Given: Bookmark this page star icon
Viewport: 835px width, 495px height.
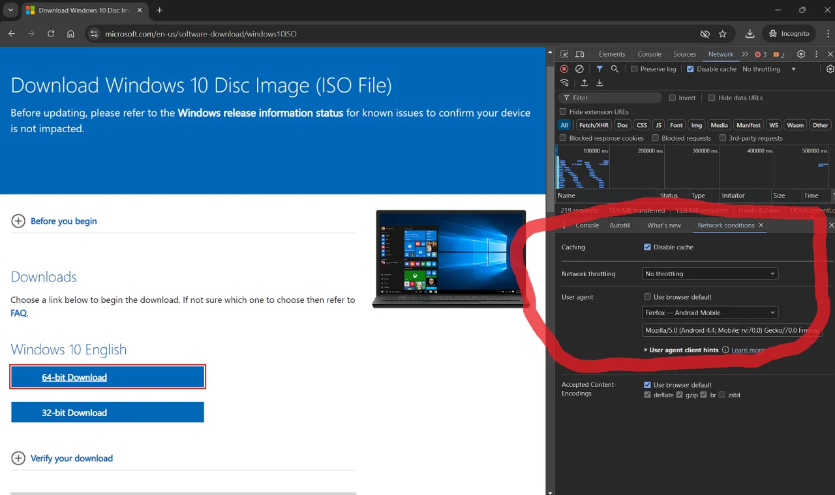Looking at the screenshot, I should coord(723,34).
